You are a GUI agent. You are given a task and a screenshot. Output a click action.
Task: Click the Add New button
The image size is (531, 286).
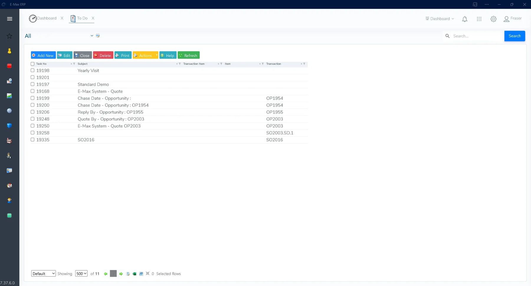pyautogui.click(x=43, y=55)
